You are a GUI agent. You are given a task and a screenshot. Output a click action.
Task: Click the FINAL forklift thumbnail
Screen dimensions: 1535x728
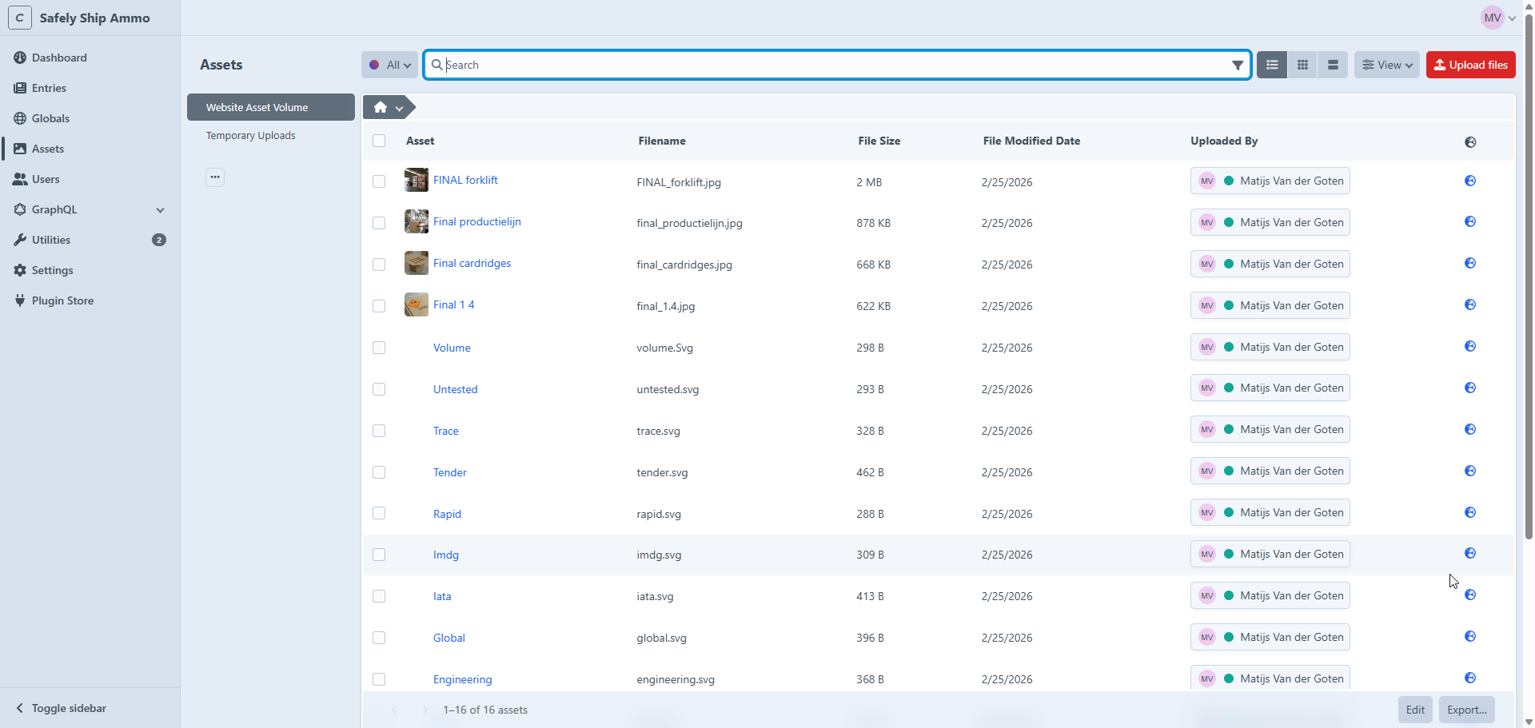(417, 180)
